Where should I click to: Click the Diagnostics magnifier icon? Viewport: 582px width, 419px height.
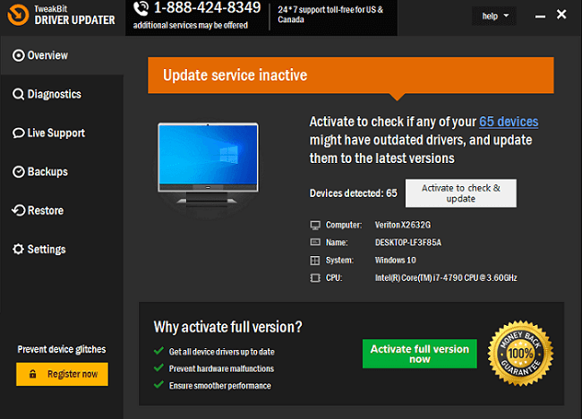(x=18, y=94)
